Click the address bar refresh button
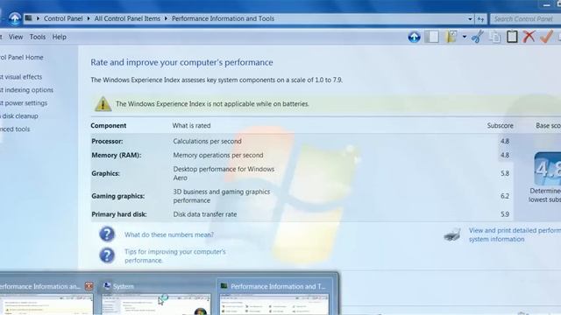561x315 pixels. coord(480,19)
